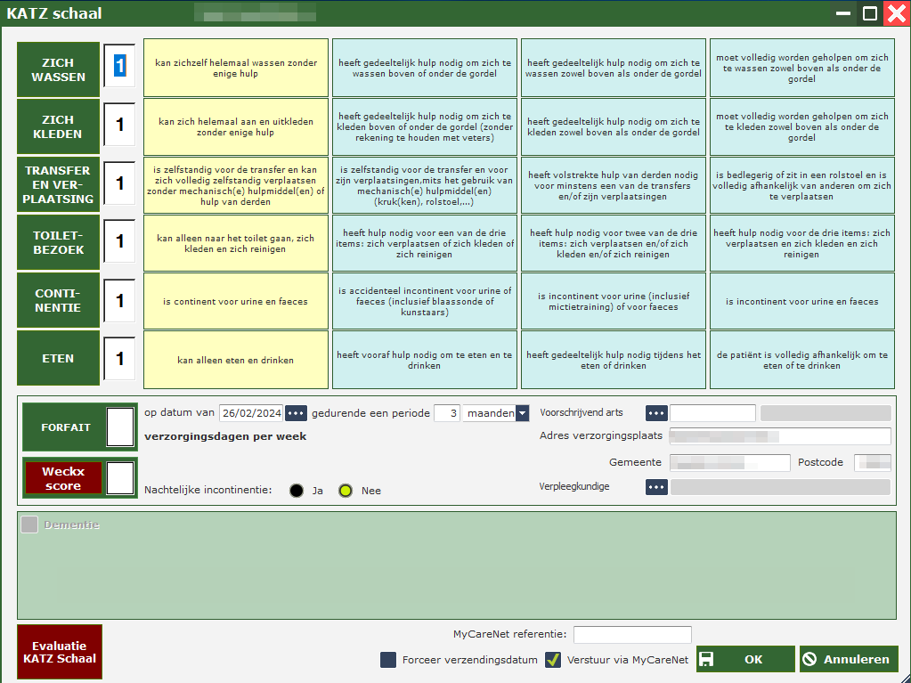Viewport: 911px width, 683px height.
Task: Click the period number field showing 3
Action: pyautogui.click(x=447, y=413)
